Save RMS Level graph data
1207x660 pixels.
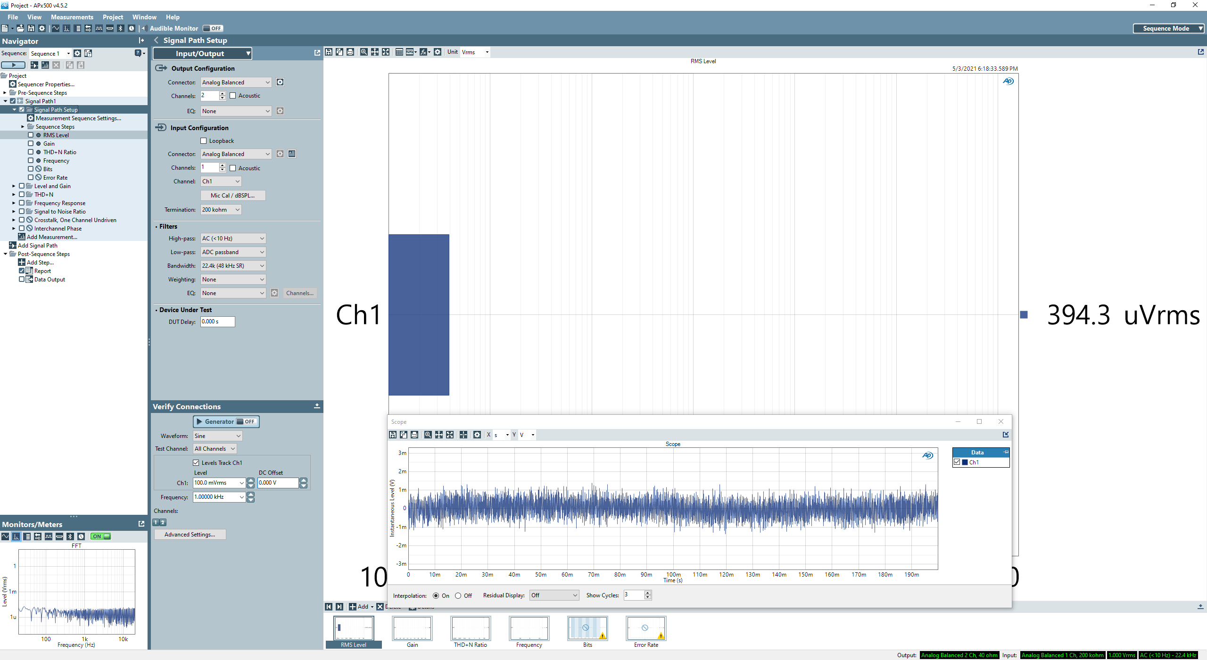329,52
